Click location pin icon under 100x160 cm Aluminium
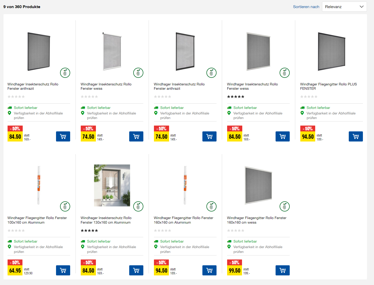 9,247
